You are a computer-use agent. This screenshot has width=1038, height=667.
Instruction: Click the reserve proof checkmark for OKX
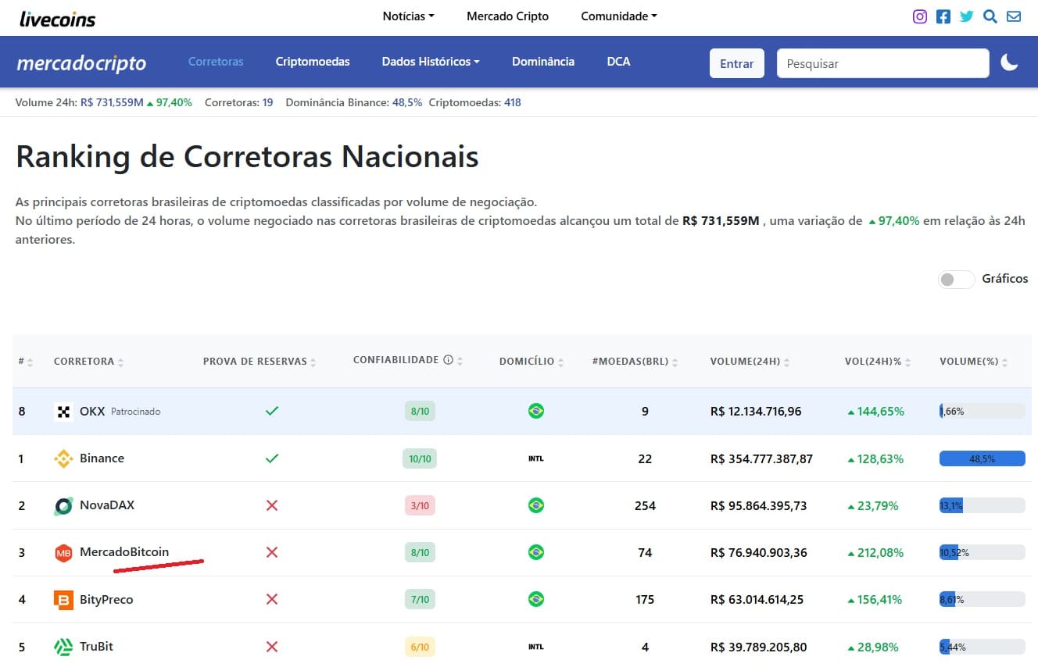[272, 411]
